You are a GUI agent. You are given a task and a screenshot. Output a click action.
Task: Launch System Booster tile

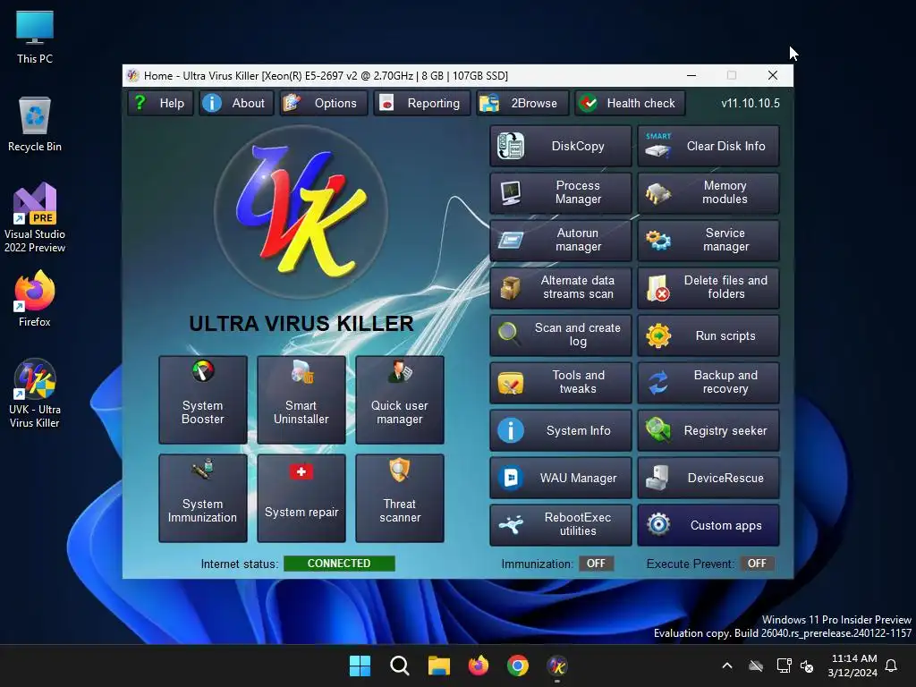(x=203, y=400)
